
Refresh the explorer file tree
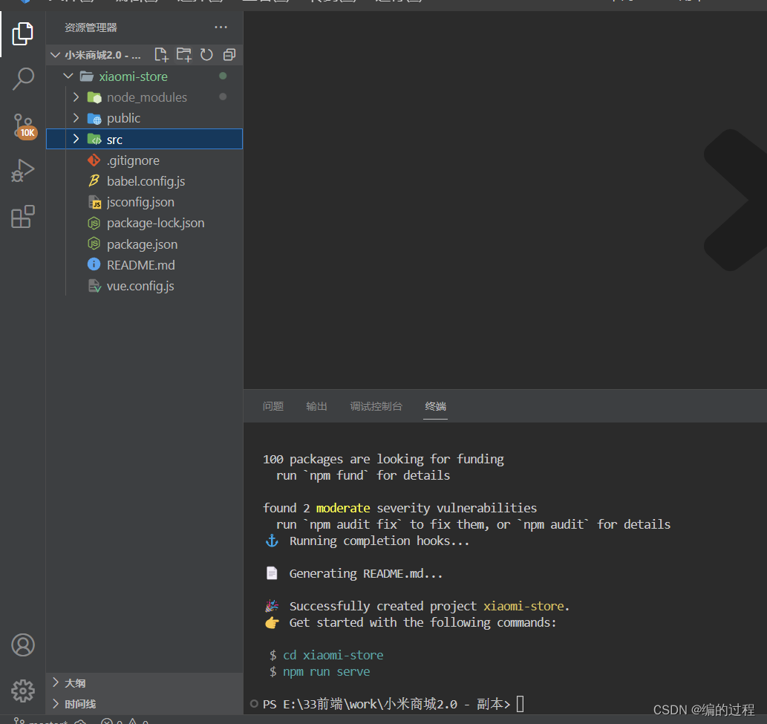coord(206,55)
